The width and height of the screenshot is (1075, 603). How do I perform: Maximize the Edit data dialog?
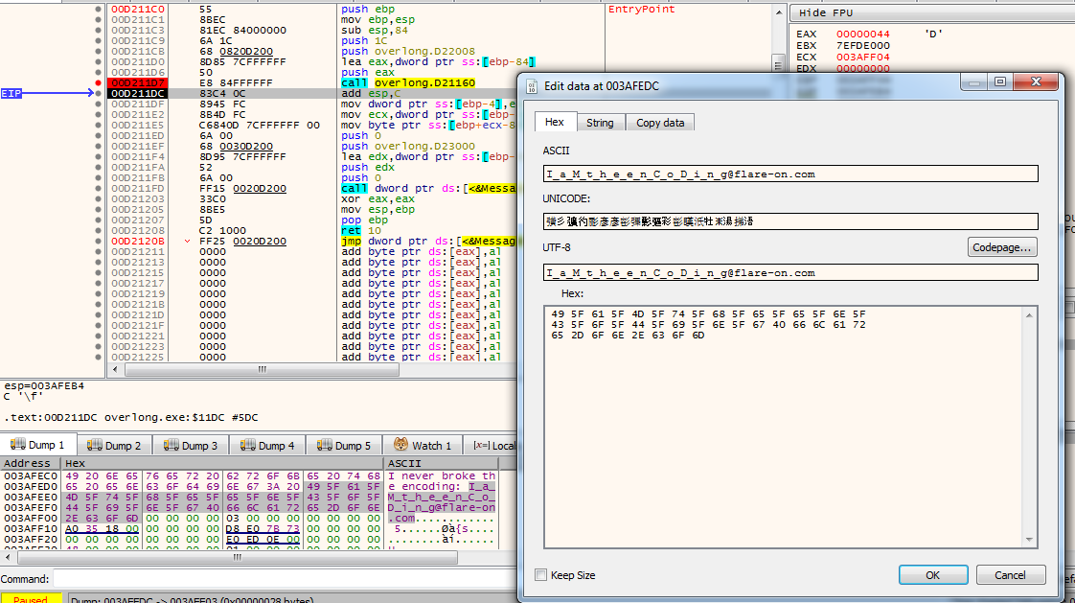tap(1000, 81)
